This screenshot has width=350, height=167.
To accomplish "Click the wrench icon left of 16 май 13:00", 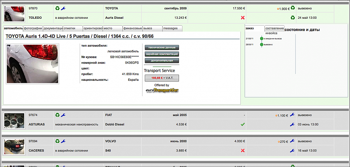I will tap(292, 151).
